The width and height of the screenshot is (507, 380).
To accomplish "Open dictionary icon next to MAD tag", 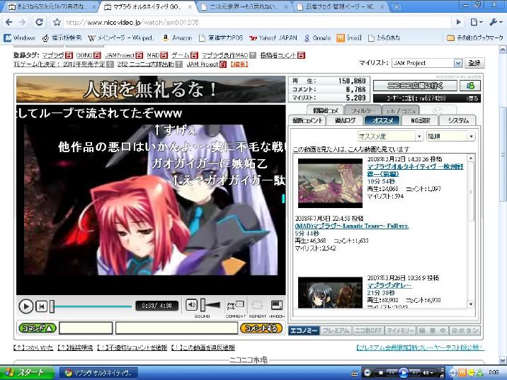I will [x=164, y=56].
